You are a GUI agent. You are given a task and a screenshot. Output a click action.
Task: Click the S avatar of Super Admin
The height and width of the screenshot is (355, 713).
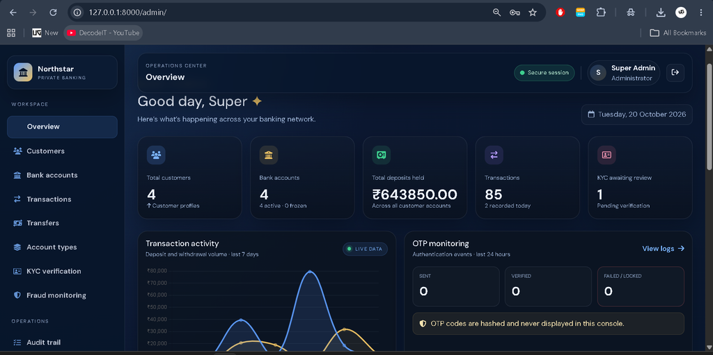pyautogui.click(x=598, y=73)
